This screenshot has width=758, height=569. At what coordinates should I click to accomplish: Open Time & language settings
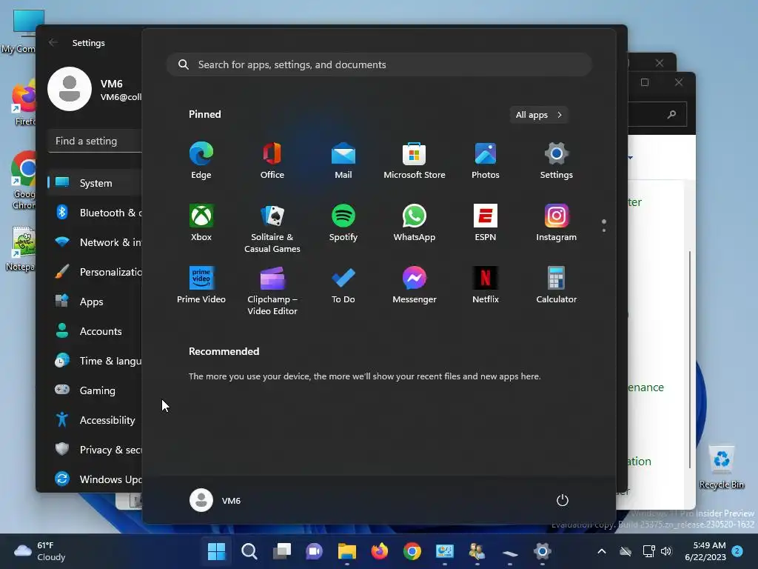coord(95,361)
